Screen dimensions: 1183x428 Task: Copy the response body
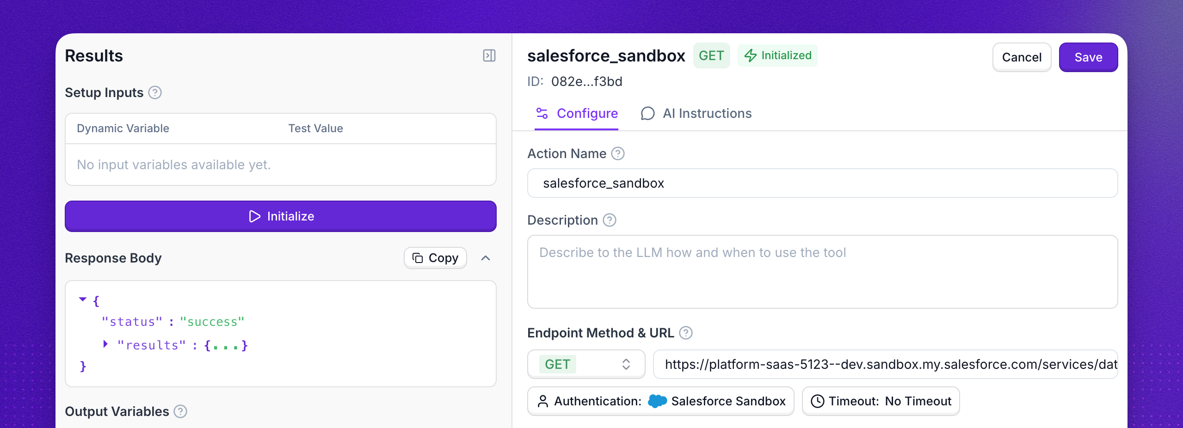point(435,258)
